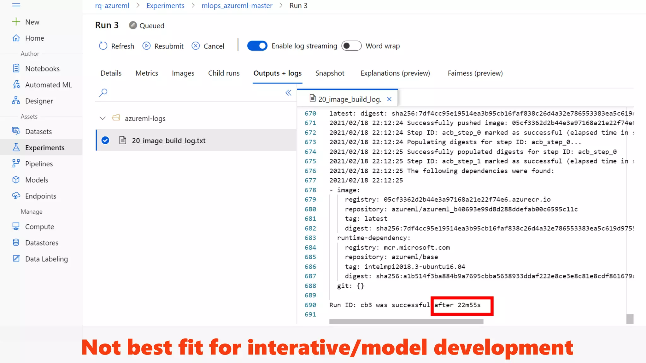Click the azureml-logs folder icon
646x363 pixels.
pyautogui.click(x=116, y=118)
